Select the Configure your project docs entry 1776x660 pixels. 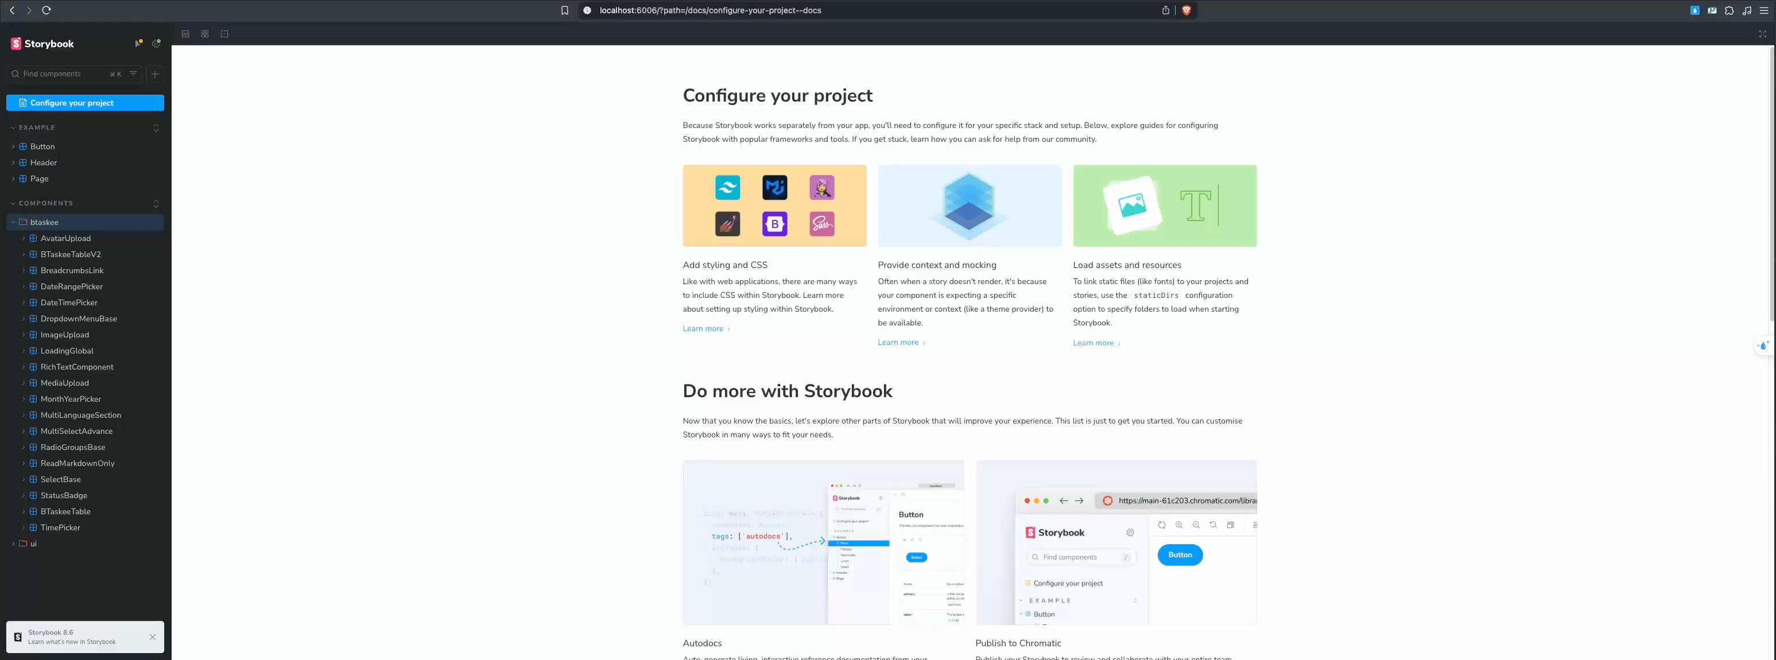86,103
